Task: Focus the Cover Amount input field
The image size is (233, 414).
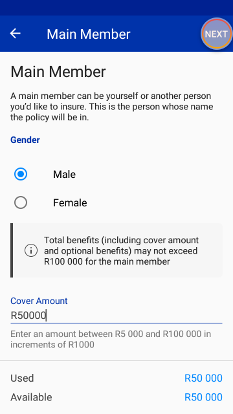Action: coord(116,316)
